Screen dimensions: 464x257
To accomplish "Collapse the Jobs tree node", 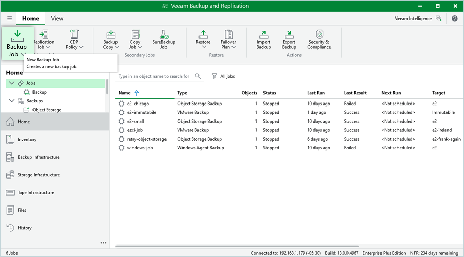I will [x=12, y=83].
